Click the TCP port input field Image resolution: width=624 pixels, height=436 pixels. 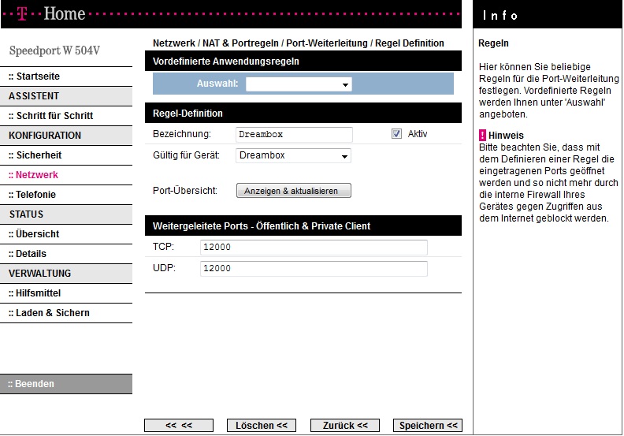313,248
